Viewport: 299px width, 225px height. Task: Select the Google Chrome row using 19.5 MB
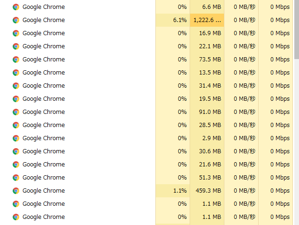coord(146,99)
